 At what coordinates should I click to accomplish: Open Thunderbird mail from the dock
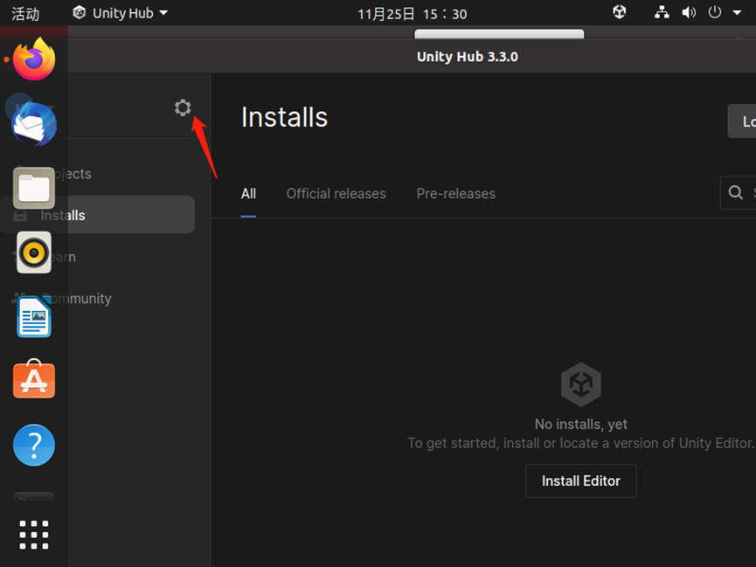pyautogui.click(x=34, y=124)
